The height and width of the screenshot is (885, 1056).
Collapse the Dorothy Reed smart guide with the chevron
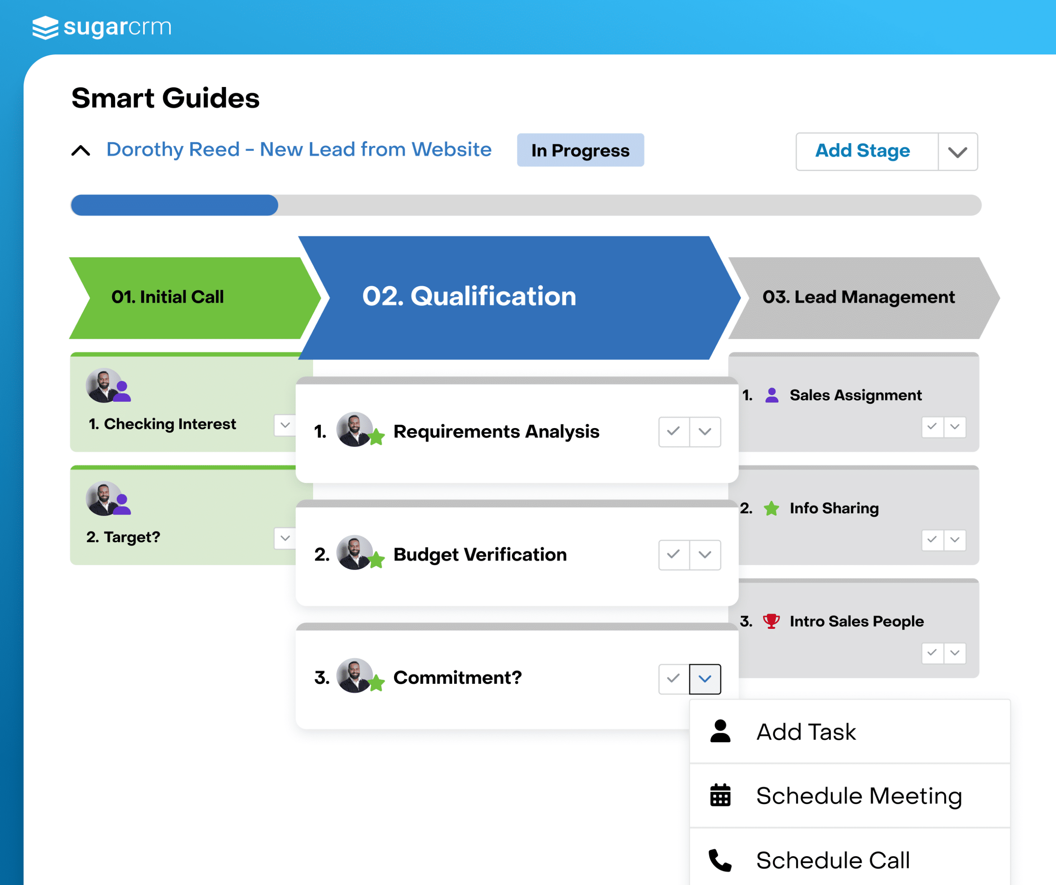click(80, 151)
